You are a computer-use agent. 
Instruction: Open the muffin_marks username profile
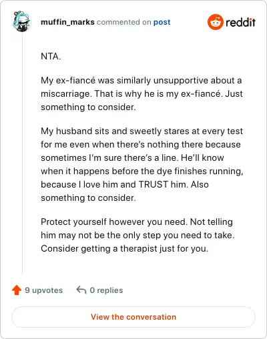coord(67,22)
